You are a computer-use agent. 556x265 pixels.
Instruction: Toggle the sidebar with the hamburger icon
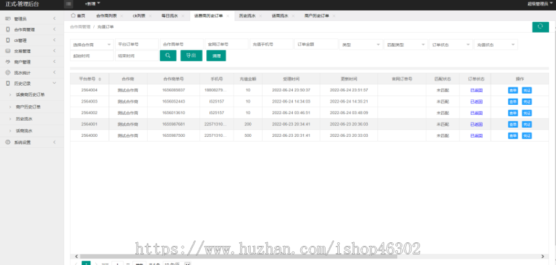click(69, 4)
